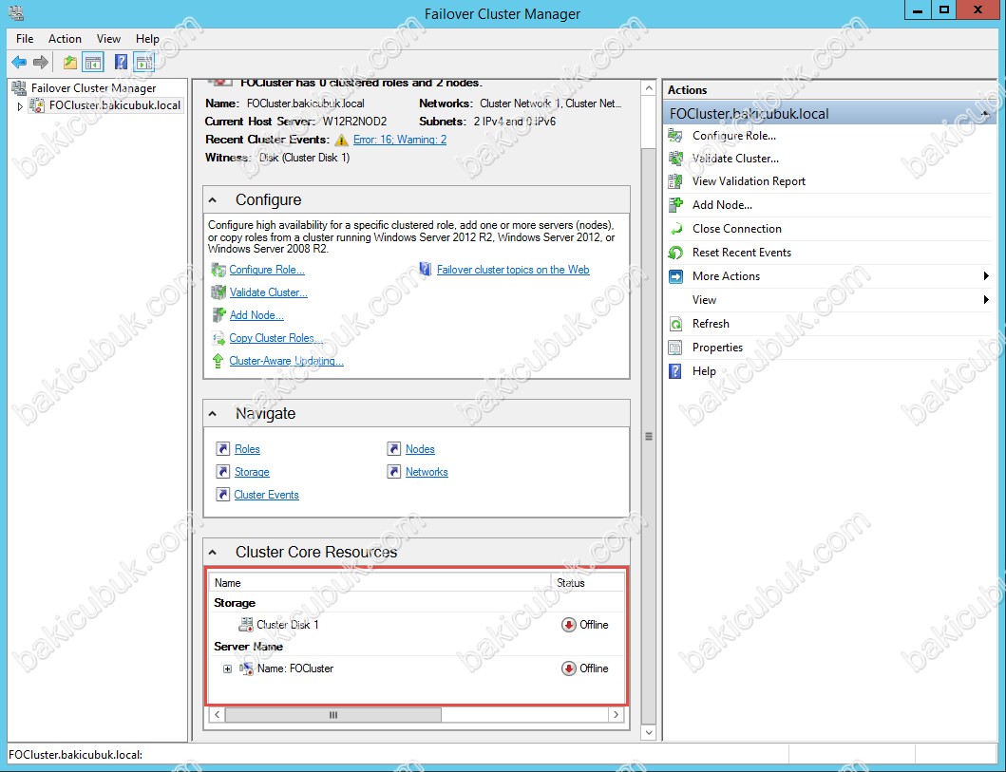Click the gray Forward arrow in toolbar
Screen dimensions: 1006x772
click(41, 62)
